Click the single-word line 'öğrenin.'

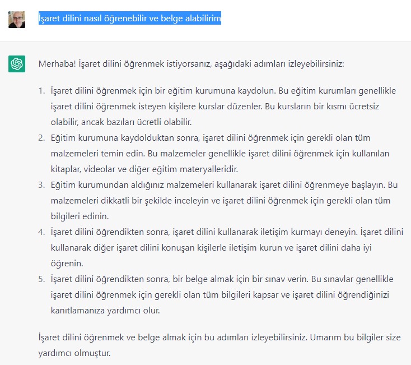point(67,263)
